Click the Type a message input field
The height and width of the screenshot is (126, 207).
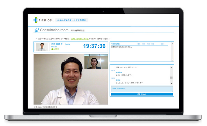[x=142, y=89]
